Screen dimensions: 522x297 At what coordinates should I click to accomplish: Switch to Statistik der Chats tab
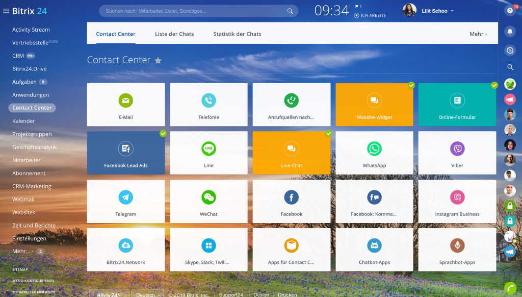pyautogui.click(x=238, y=34)
